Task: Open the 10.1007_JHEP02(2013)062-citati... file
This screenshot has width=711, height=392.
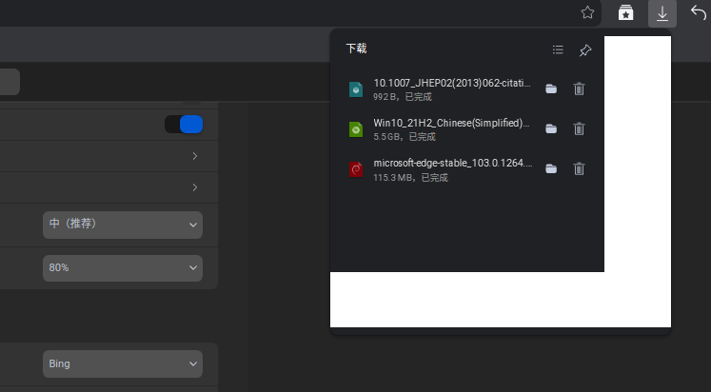Action: (451, 84)
